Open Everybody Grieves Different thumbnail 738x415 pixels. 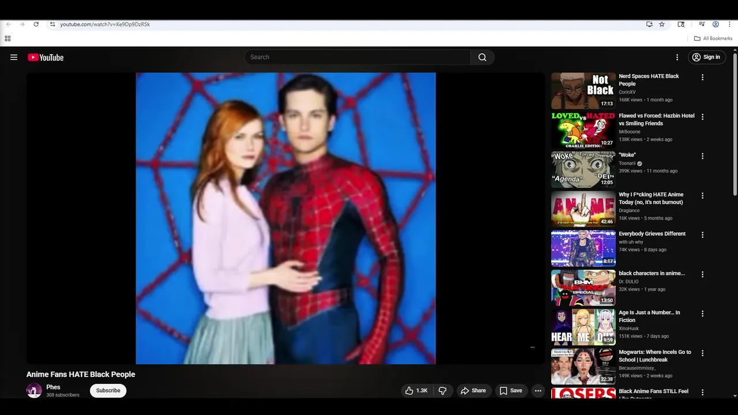click(583, 248)
